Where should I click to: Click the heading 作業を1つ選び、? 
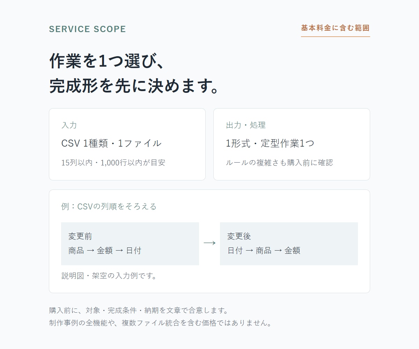pyautogui.click(x=106, y=61)
